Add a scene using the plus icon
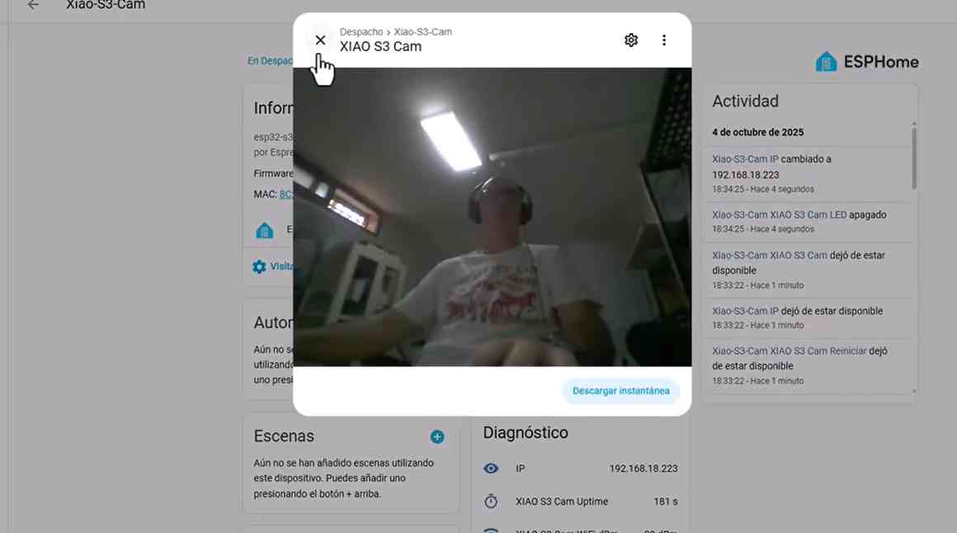This screenshot has width=957, height=533. [437, 436]
